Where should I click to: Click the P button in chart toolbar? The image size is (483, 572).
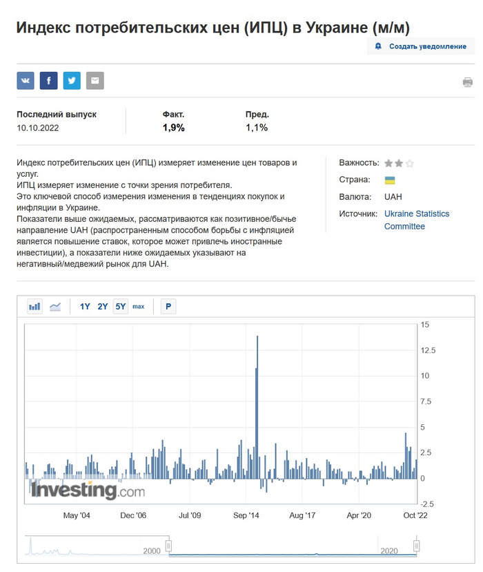(x=168, y=306)
